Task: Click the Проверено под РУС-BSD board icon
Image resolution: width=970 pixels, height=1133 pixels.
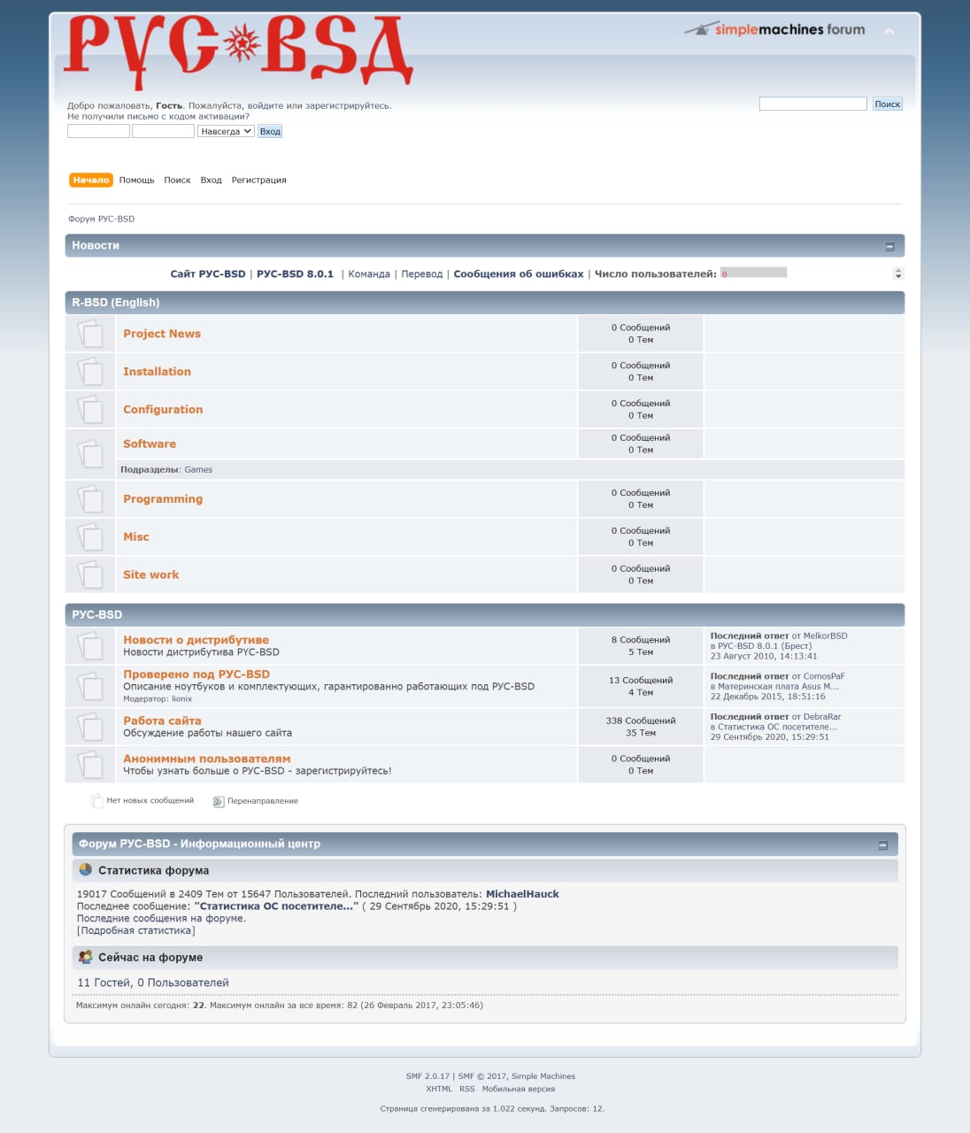Action: point(90,686)
